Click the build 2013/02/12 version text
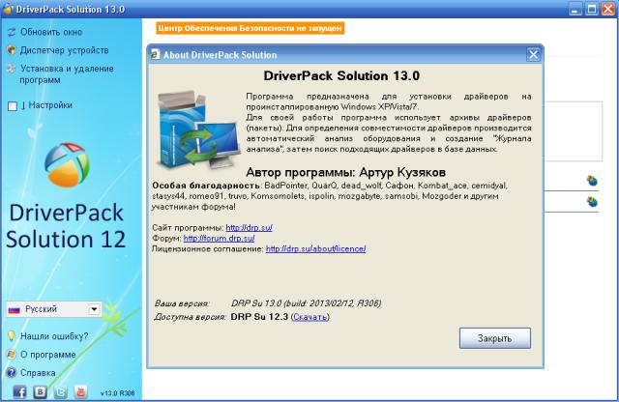The width and height of the screenshot is (619, 402). coord(306,303)
